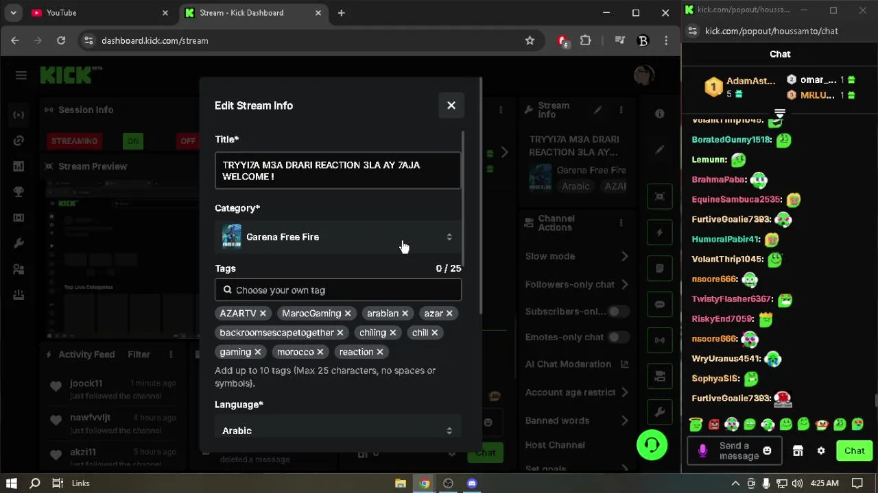Open the link icon in left sidebar
Image resolution: width=878 pixels, height=493 pixels.
click(19, 141)
